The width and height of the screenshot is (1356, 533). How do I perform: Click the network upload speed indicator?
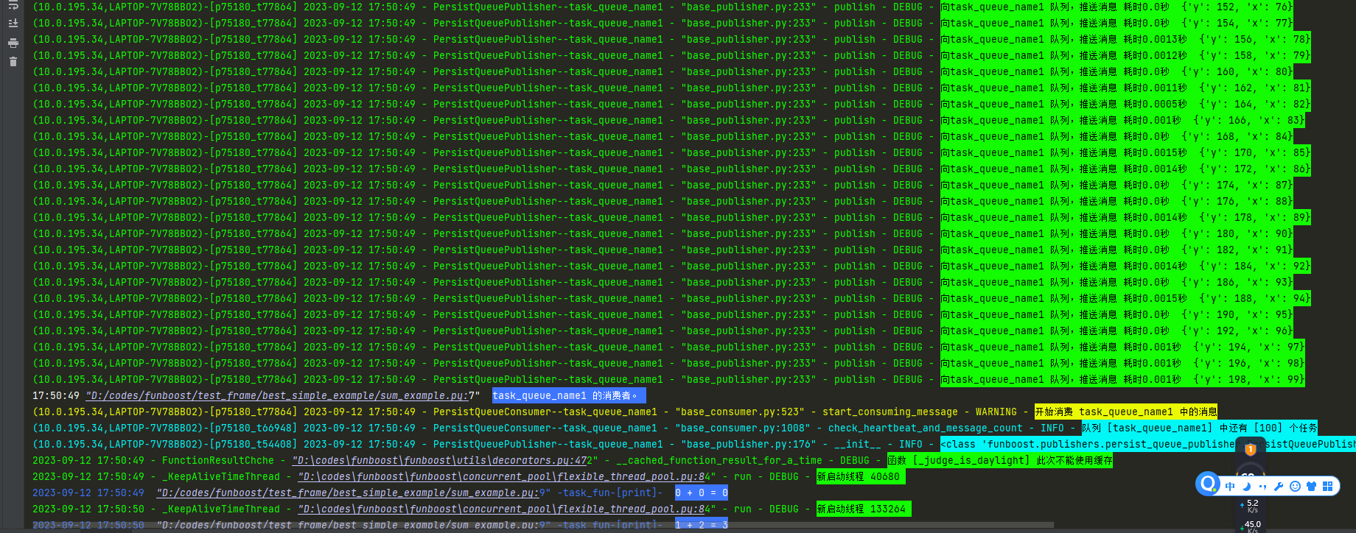pyautogui.click(x=1251, y=506)
